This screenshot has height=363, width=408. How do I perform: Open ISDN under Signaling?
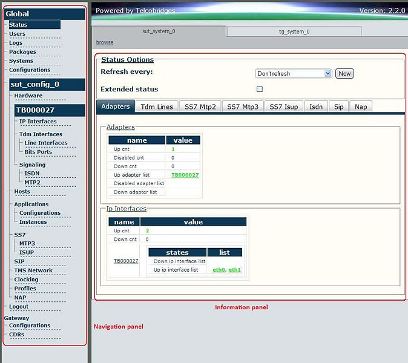pos(32,173)
